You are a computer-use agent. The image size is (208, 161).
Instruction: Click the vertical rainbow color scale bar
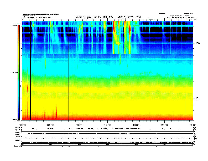[19, 72]
